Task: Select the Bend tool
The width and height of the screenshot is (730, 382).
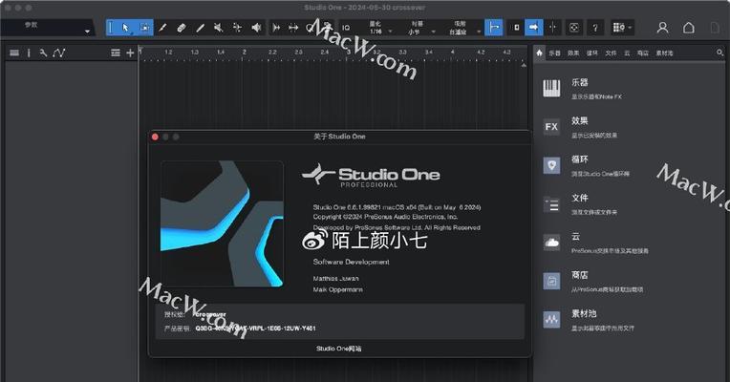Action: [237, 28]
